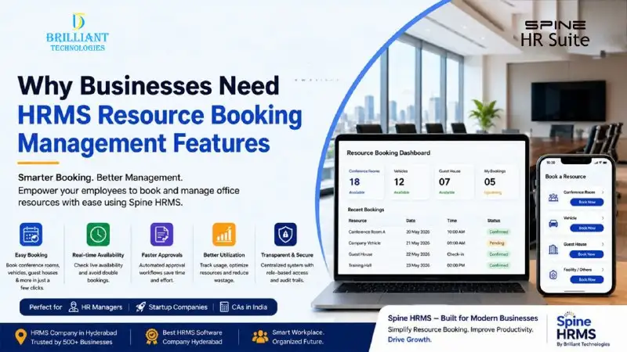627x352 pixels.
Task: Open the Conference Rooms 18 available card
Action: point(364,182)
